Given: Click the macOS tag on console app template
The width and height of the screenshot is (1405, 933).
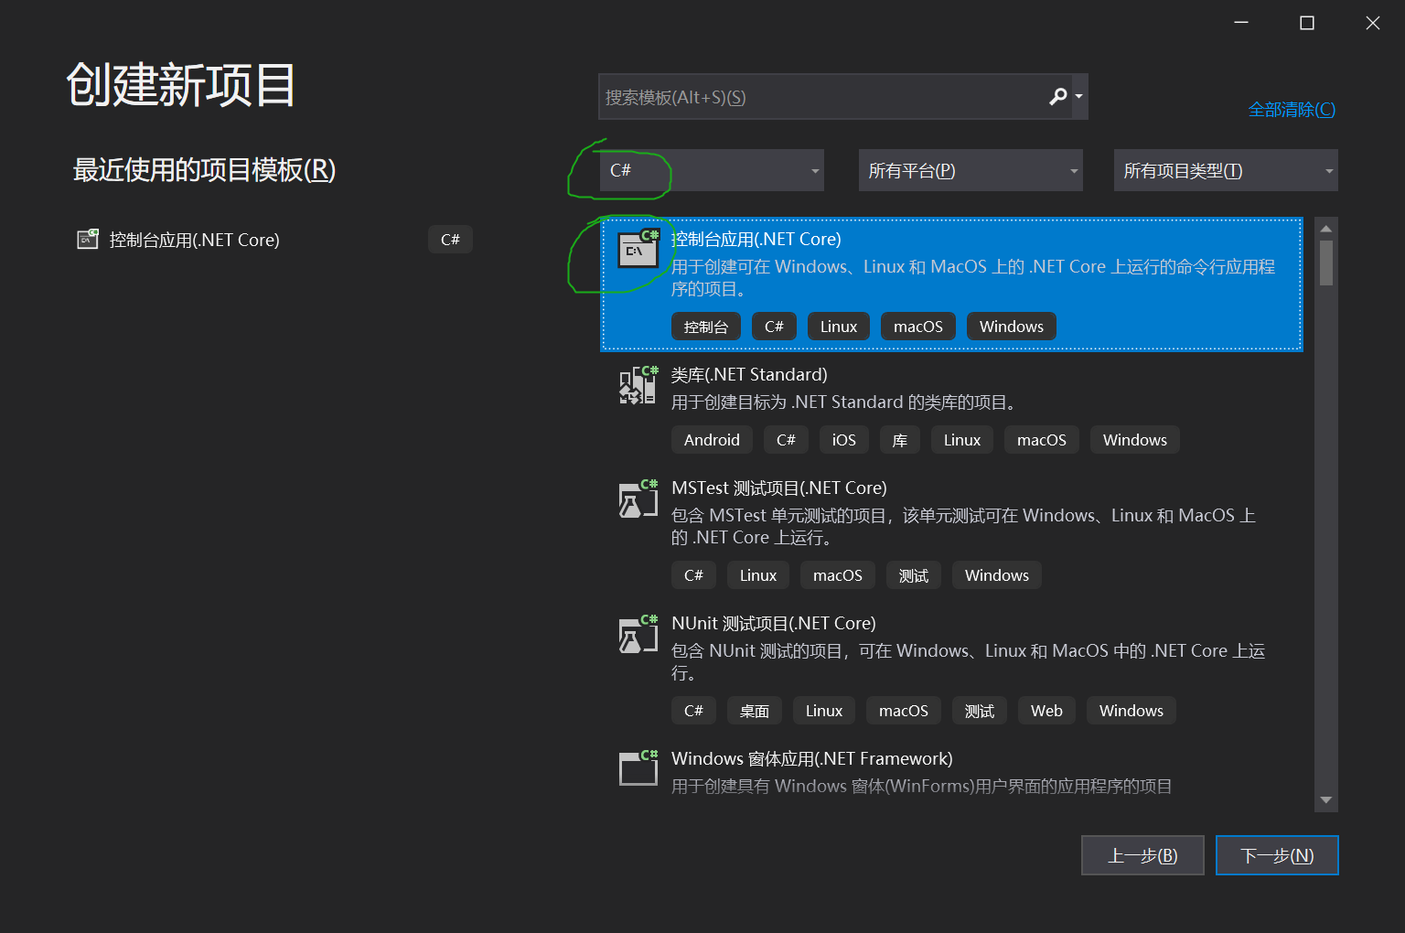Looking at the screenshot, I should 918,327.
